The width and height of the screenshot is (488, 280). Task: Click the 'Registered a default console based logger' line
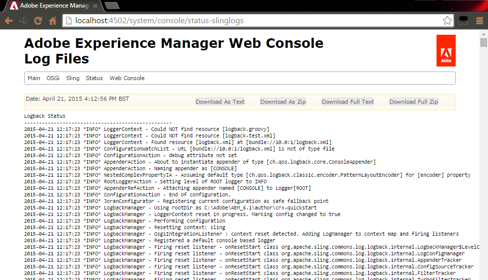(x=150, y=240)
